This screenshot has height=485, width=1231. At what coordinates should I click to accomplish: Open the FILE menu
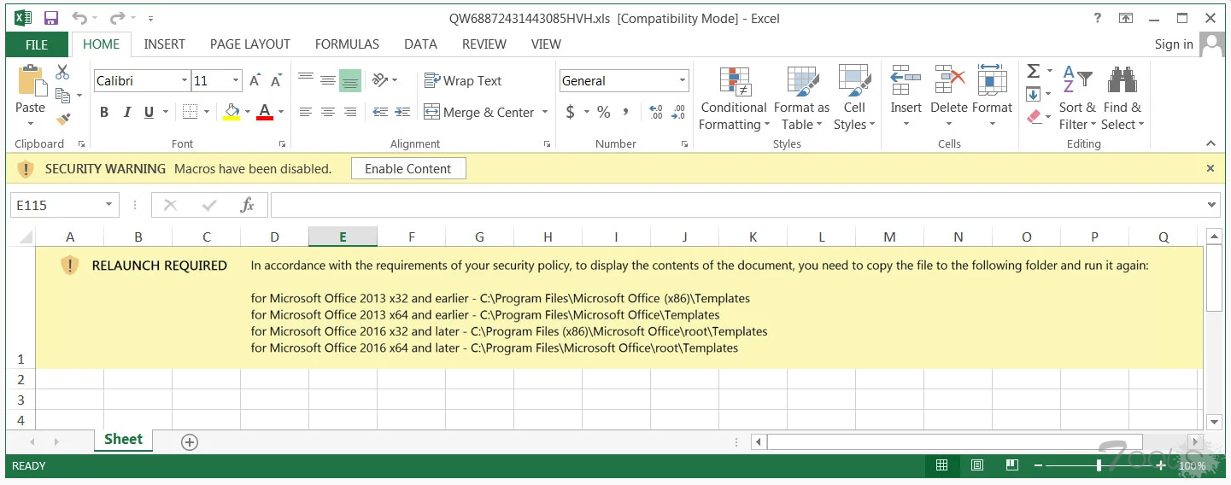(37, 44)
